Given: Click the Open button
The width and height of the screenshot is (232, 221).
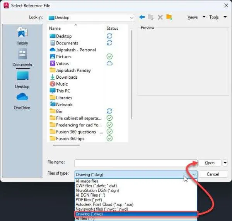Looking at the screenshot, I should [x=210, y=163].
